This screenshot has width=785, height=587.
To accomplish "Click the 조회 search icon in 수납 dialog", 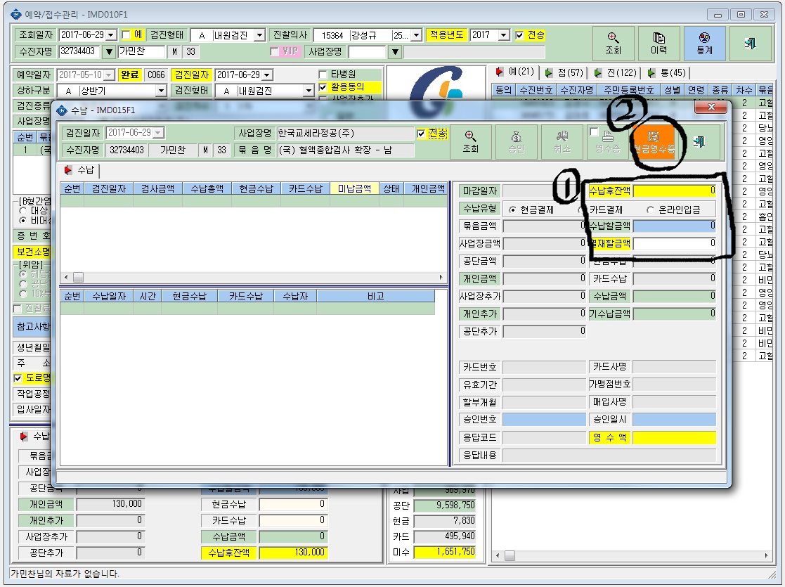I will (x=470, y=142).
